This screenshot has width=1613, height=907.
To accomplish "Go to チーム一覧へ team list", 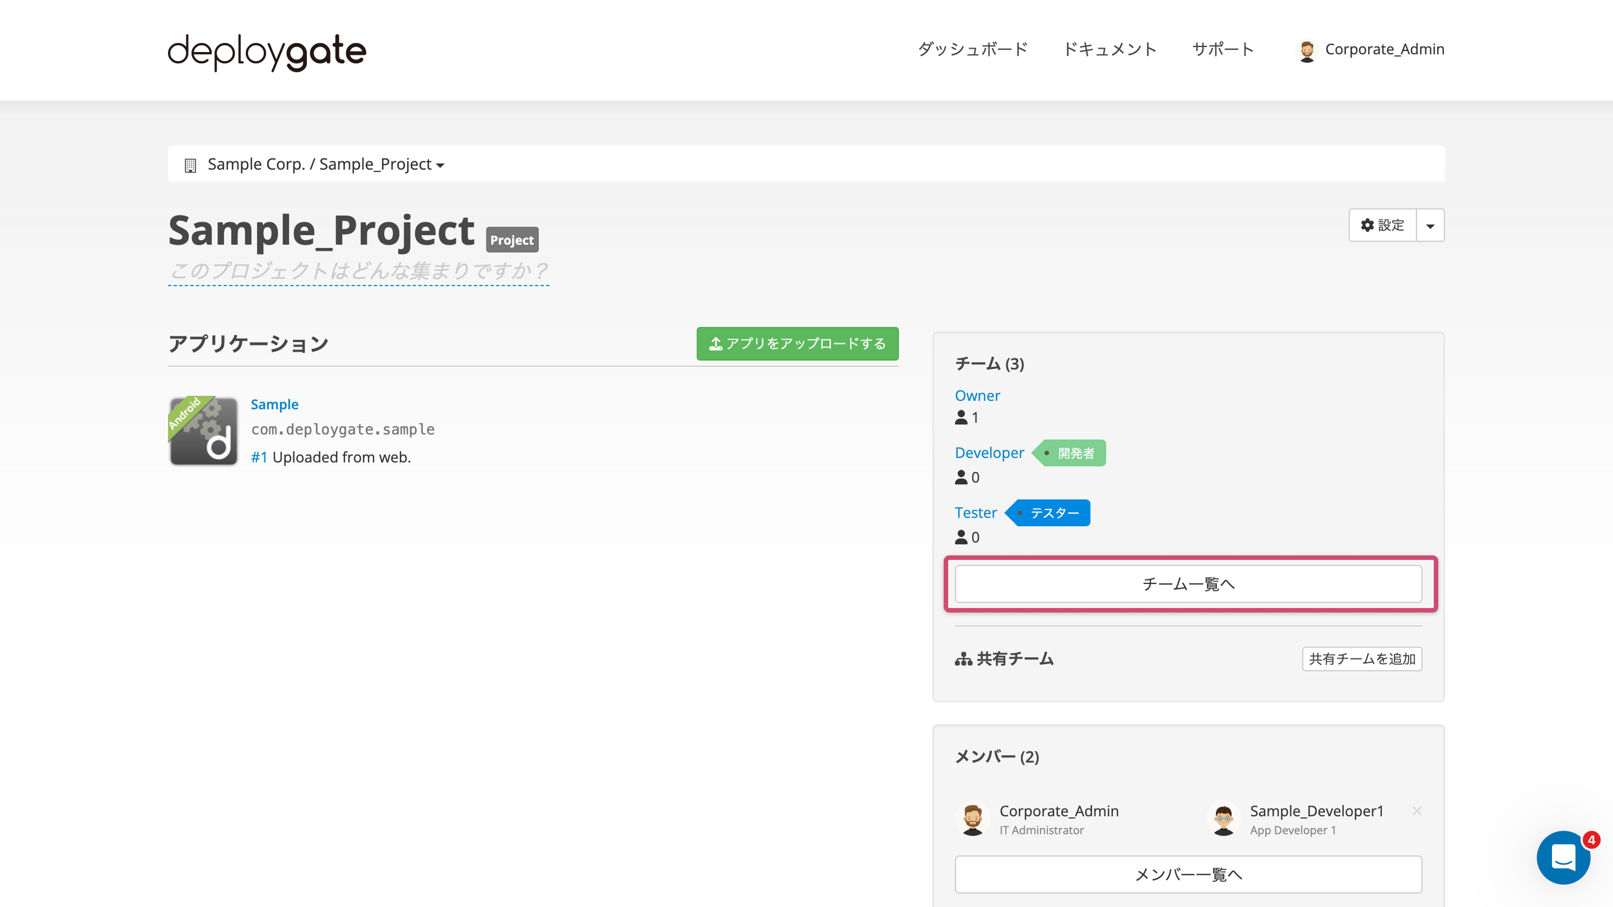I will (x=1188, y=584).
